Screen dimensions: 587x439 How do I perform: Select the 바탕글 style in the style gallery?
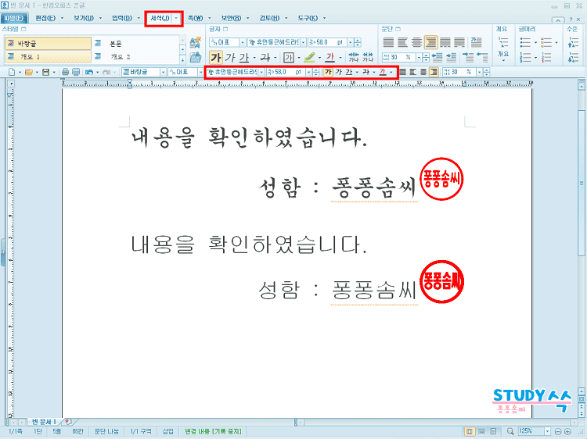pyautogui.click(x=48, y=43)
